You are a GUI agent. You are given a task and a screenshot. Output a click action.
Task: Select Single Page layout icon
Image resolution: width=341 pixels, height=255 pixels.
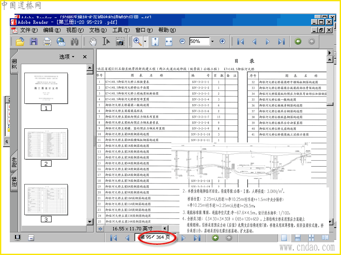coord(284,238)
